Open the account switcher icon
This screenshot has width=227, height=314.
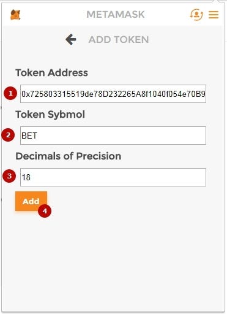196,15
